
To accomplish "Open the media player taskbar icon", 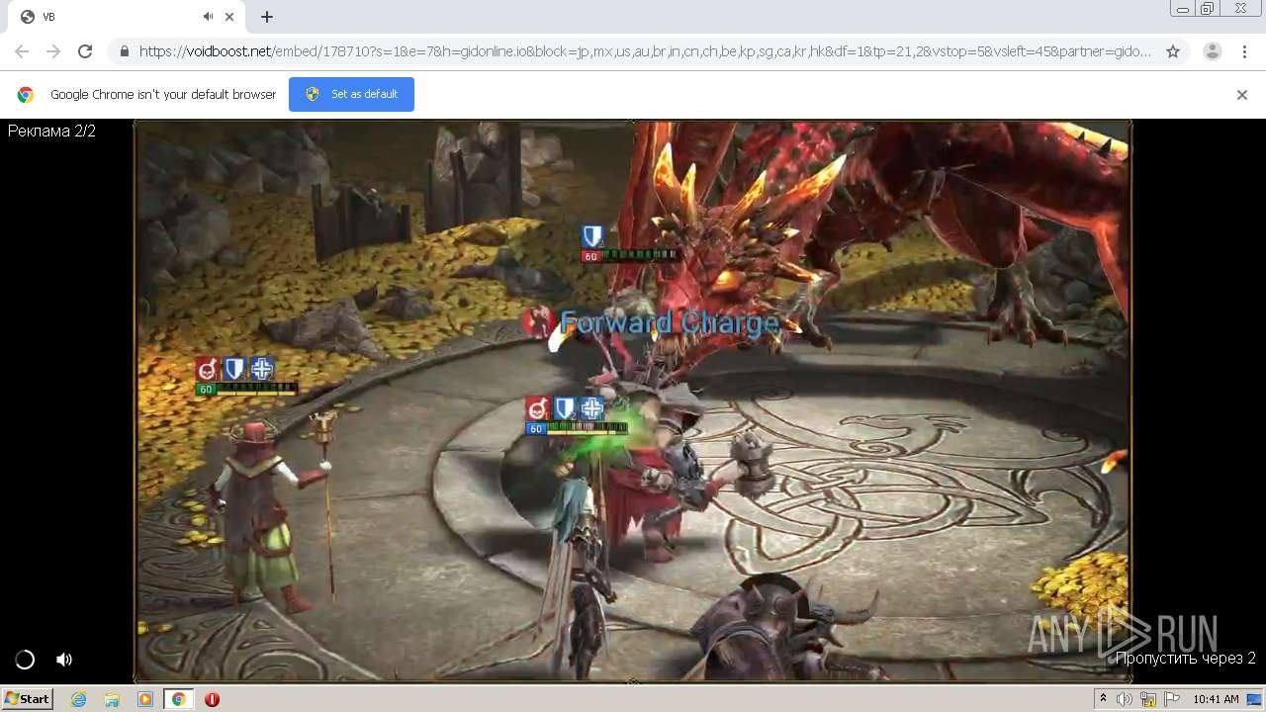I will (x=145, y=699).
